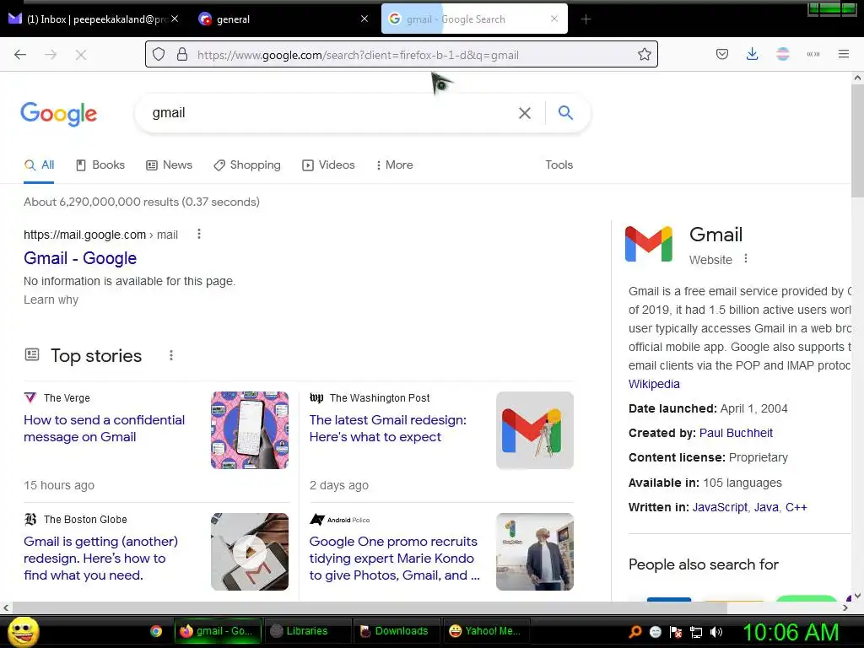Open the Google logo homepage
Screen dimensions: 864x648
[x=58, y=114]
